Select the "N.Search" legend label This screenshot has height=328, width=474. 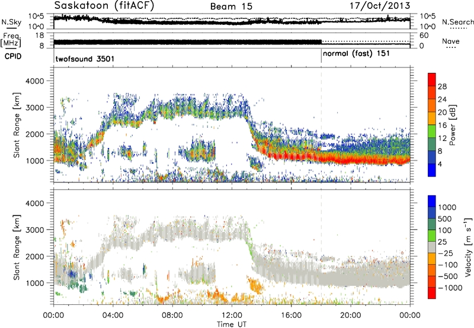[457, 22]
